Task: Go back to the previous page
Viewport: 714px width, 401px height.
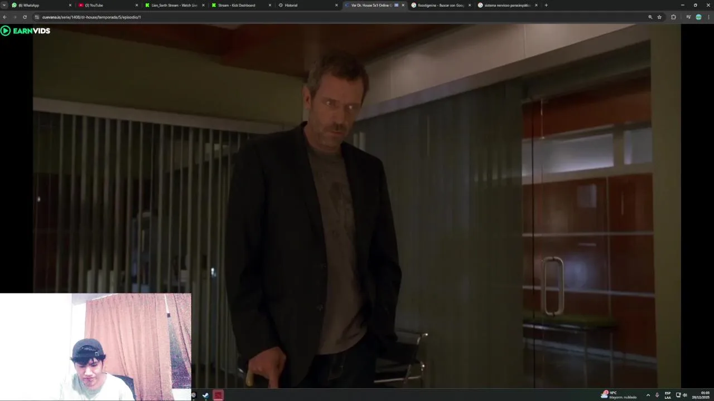Action: pos(4,17)
